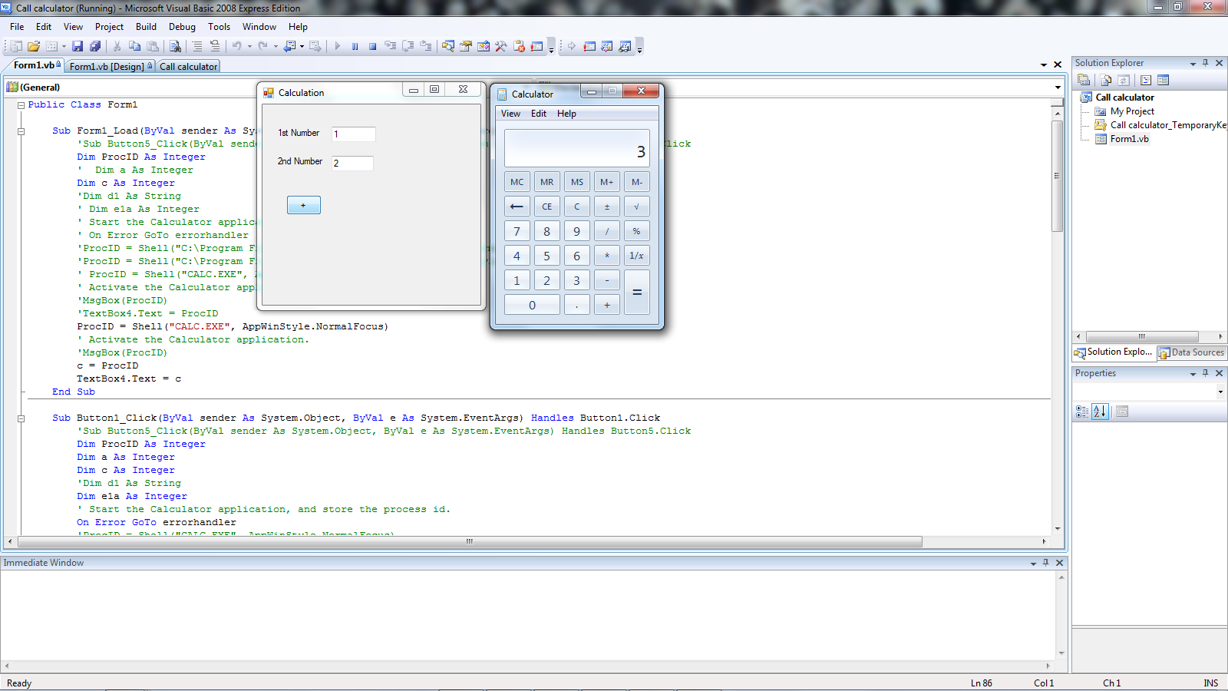Toggle auto-hide pin on the Properties panel
Screen dimensions: 1228x691
(x=1206, y=373)
